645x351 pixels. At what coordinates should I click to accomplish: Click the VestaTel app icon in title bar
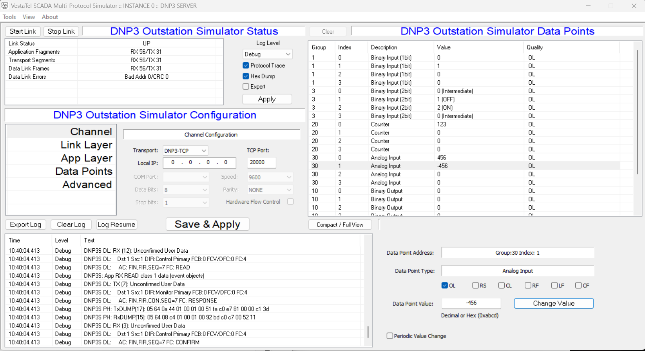point(5,5)
